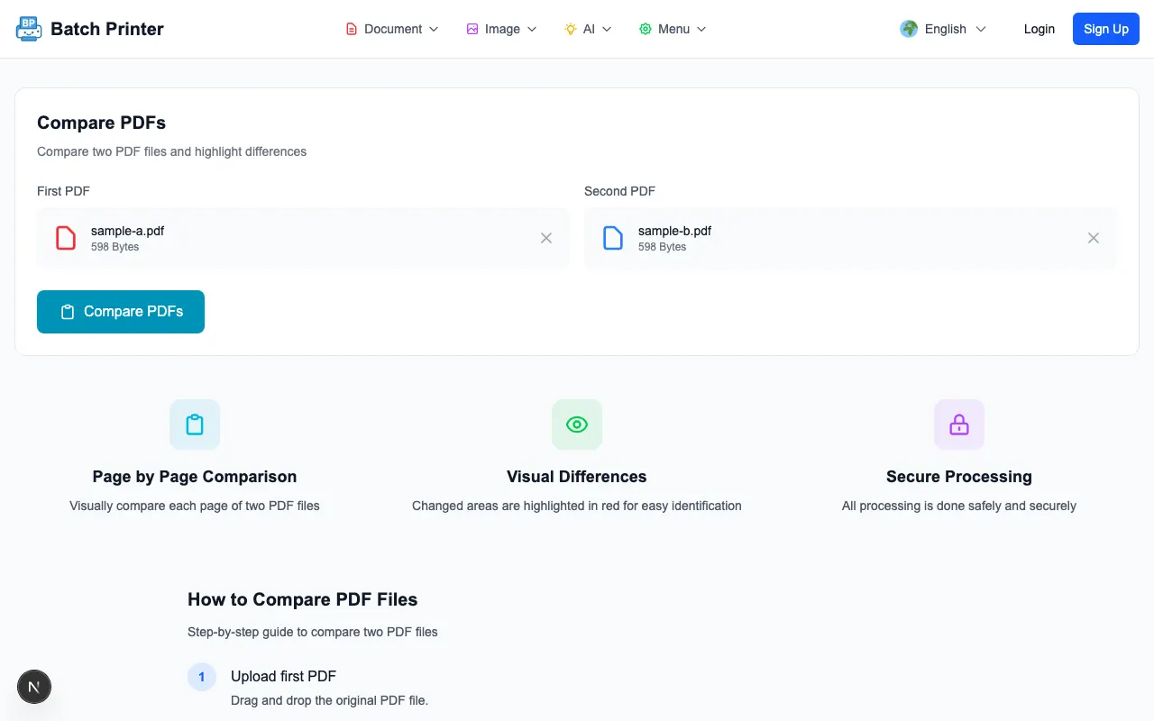The height and width of the screenshot is (721, 1154).
Task: Start comparison with Compare PDFs button
Action: 121,312
